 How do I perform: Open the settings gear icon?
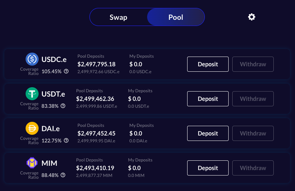click(252, 17)
